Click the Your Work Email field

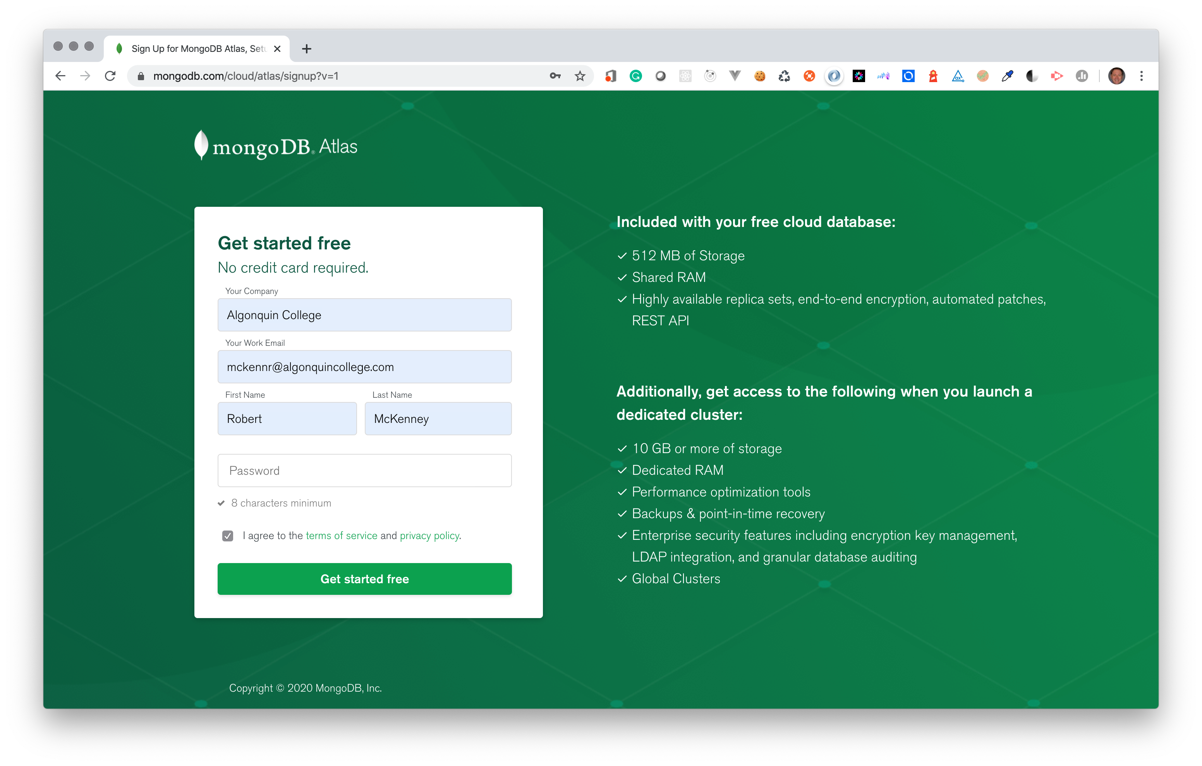tap(364, 367)
